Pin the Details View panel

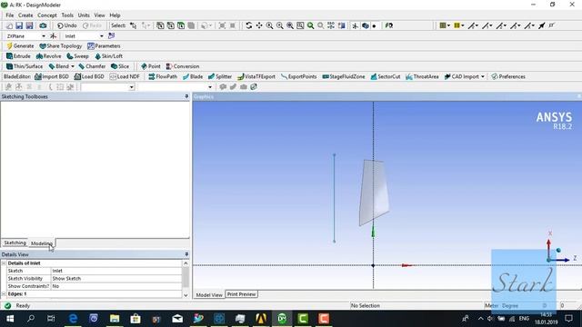tap(186, 254)
